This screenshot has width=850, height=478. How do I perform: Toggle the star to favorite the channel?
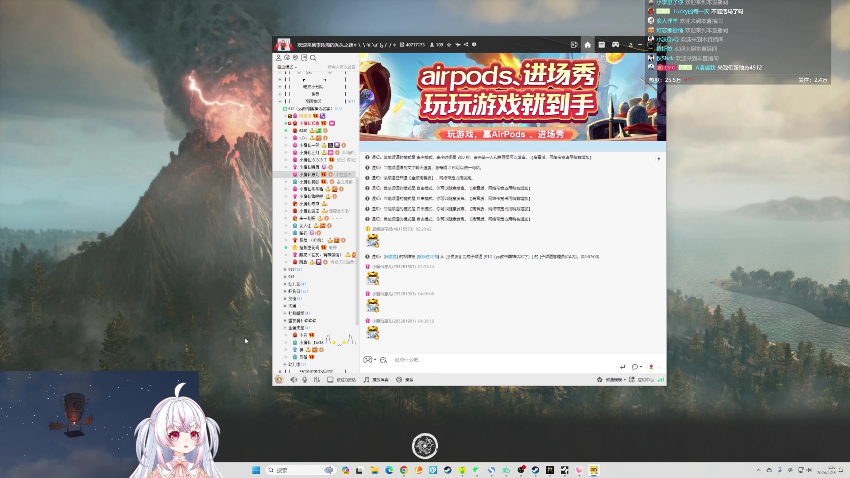(449, 44)
